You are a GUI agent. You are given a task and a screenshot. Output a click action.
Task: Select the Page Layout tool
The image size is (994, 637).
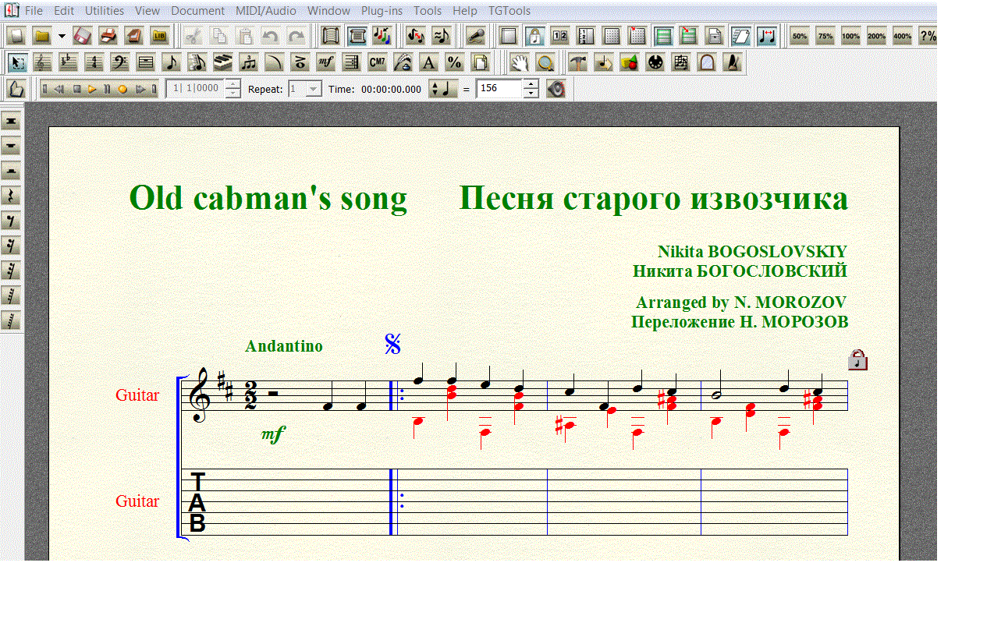480,62
